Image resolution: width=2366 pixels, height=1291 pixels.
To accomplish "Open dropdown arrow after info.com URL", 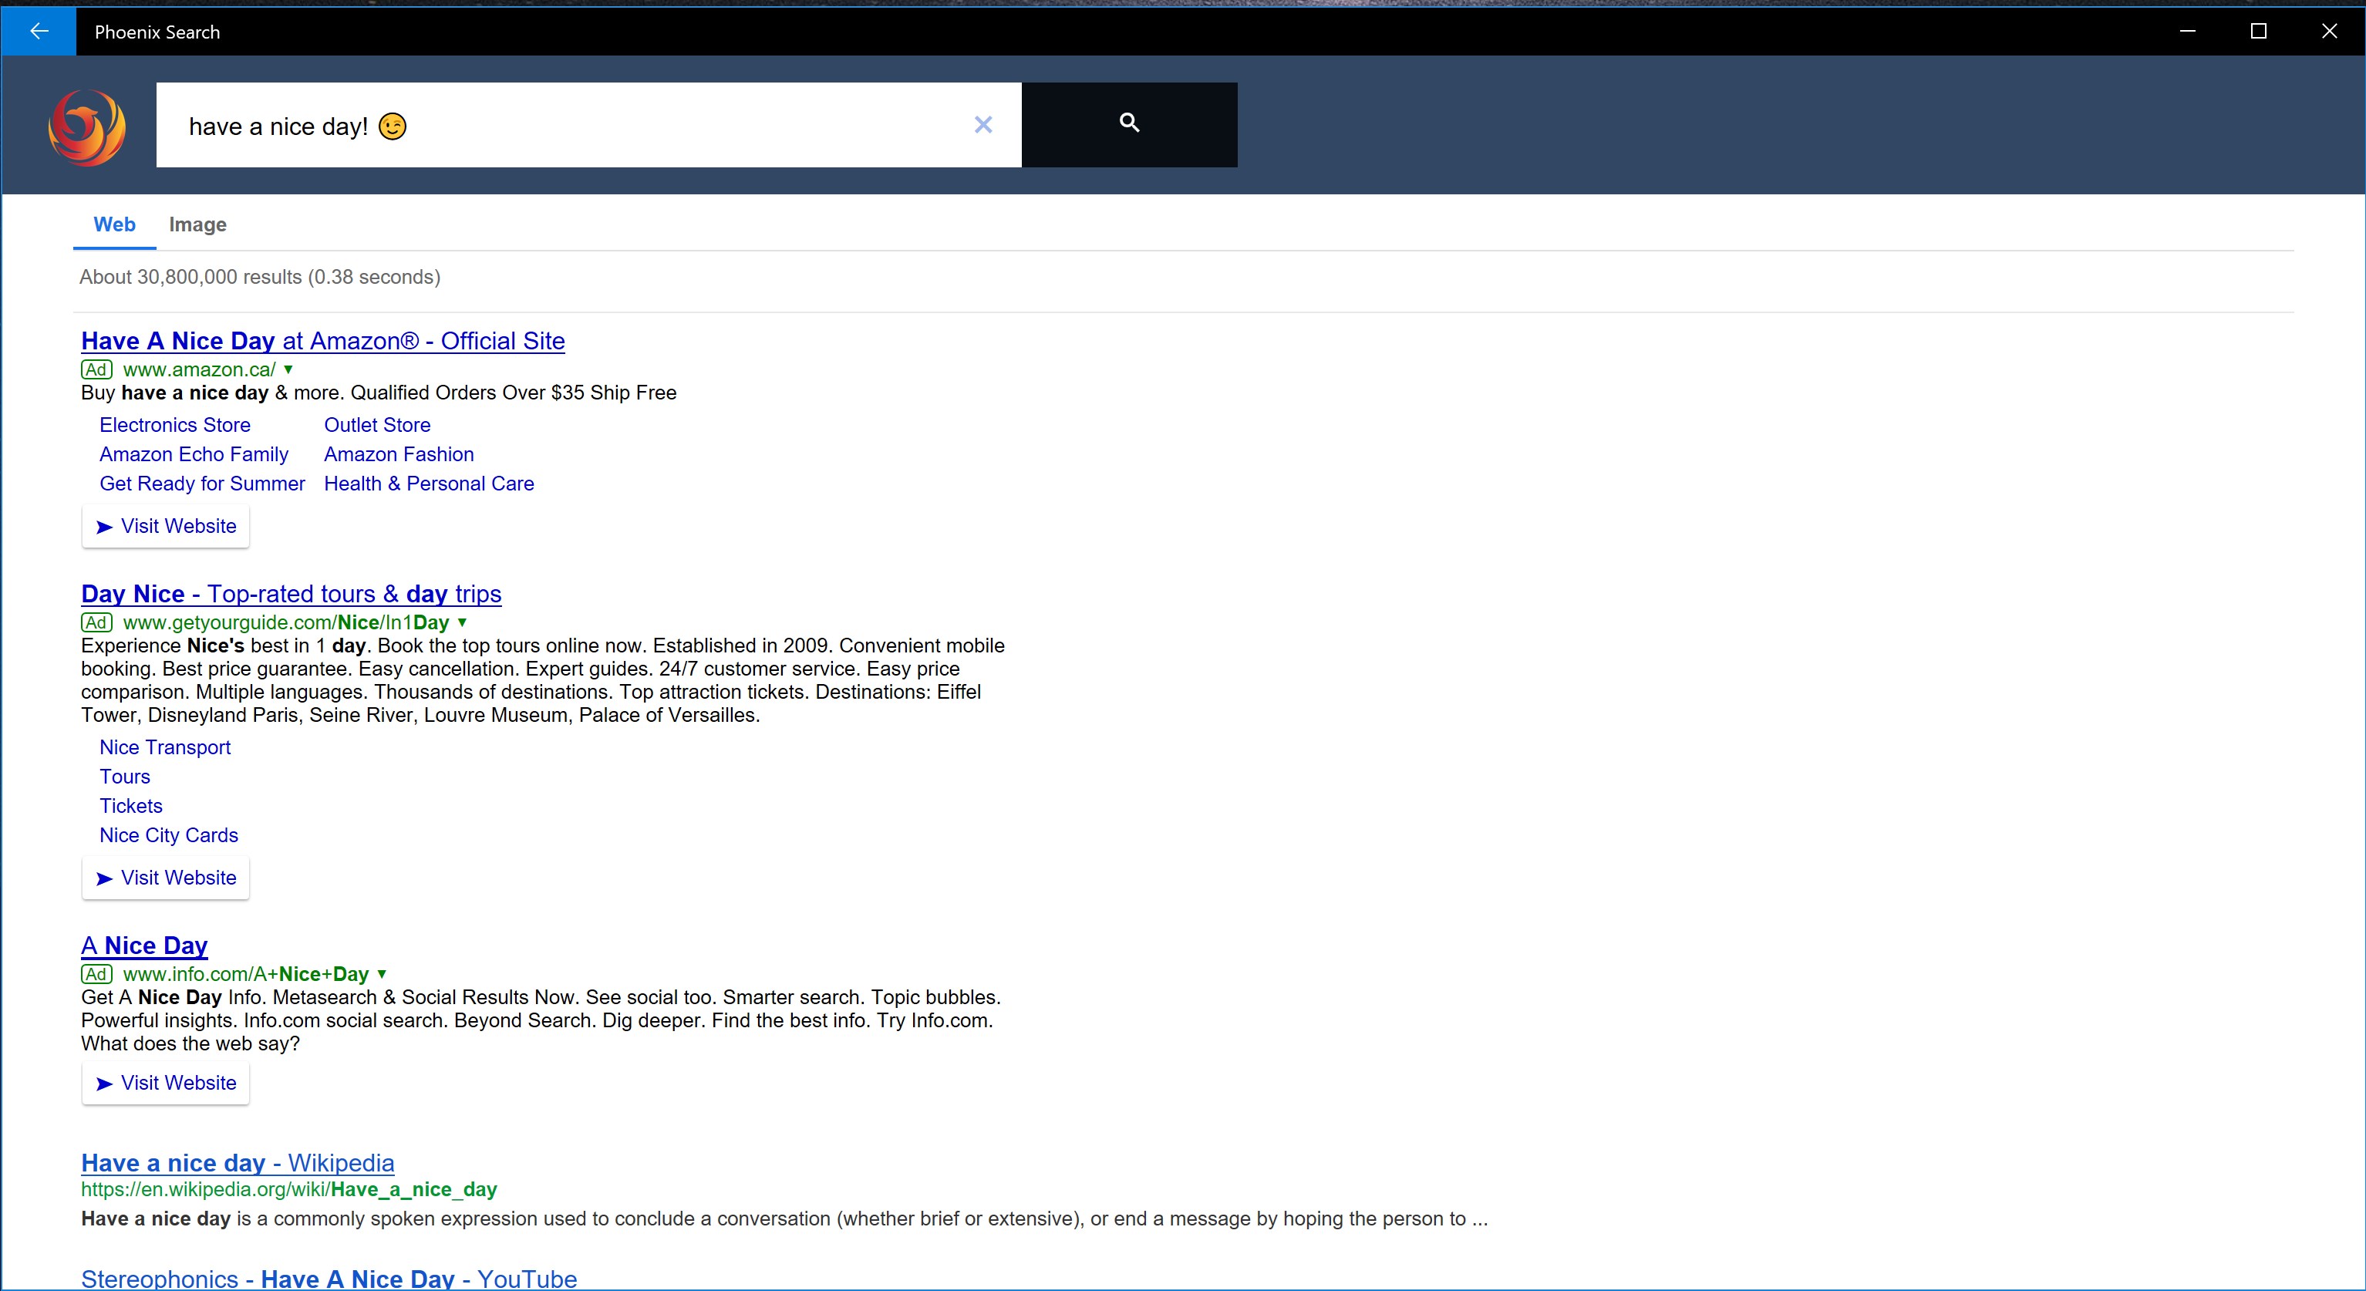I will pyautogui.click(x=382, y=974).
